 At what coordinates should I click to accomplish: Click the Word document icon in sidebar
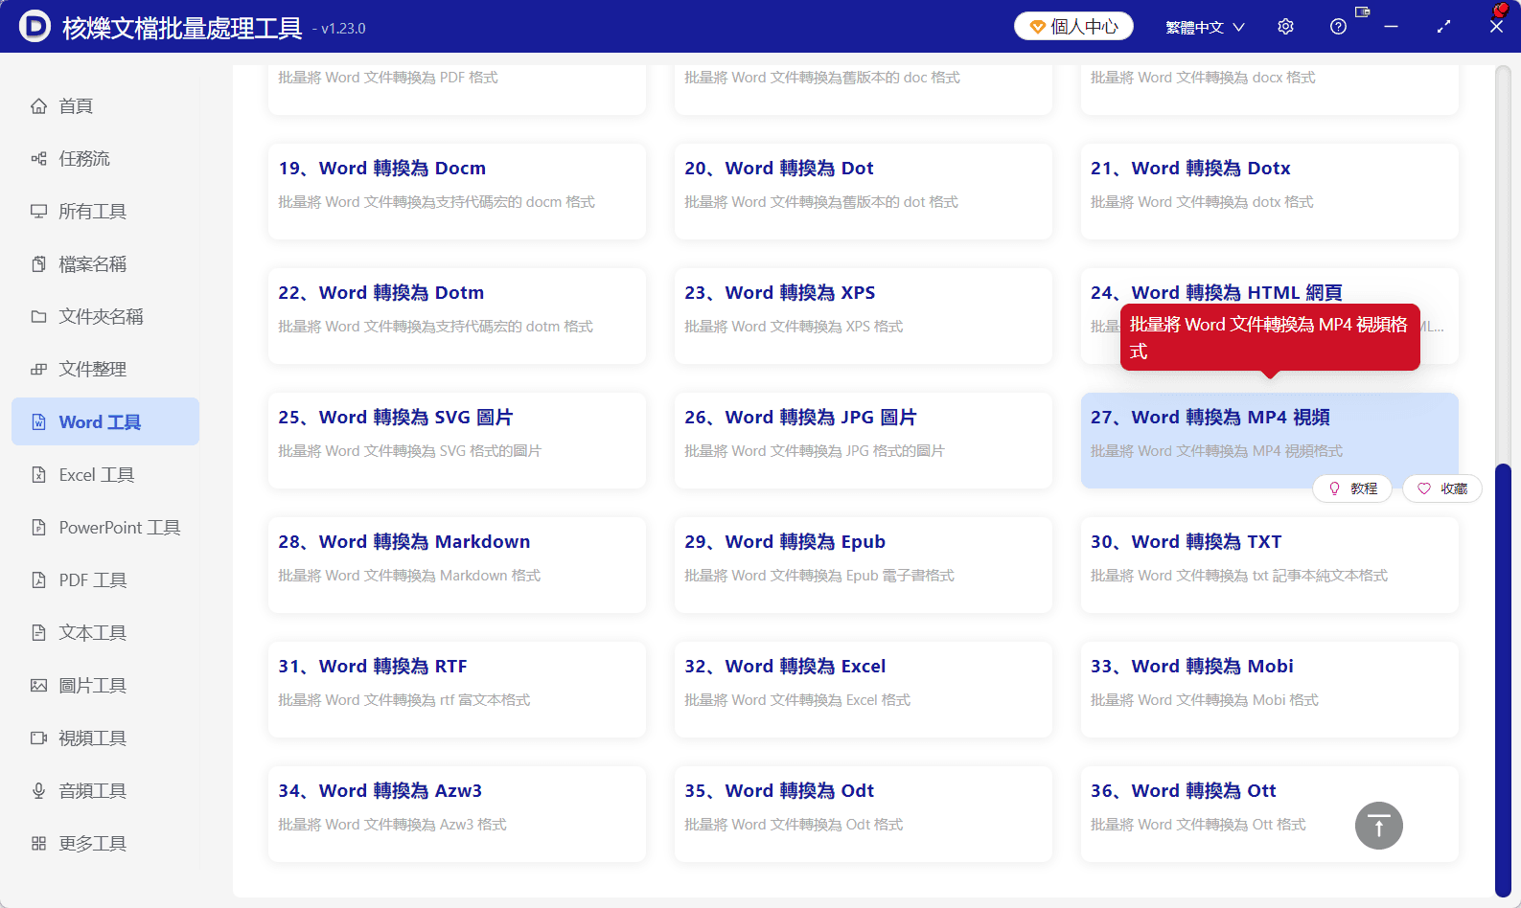(x=38, y=422)
